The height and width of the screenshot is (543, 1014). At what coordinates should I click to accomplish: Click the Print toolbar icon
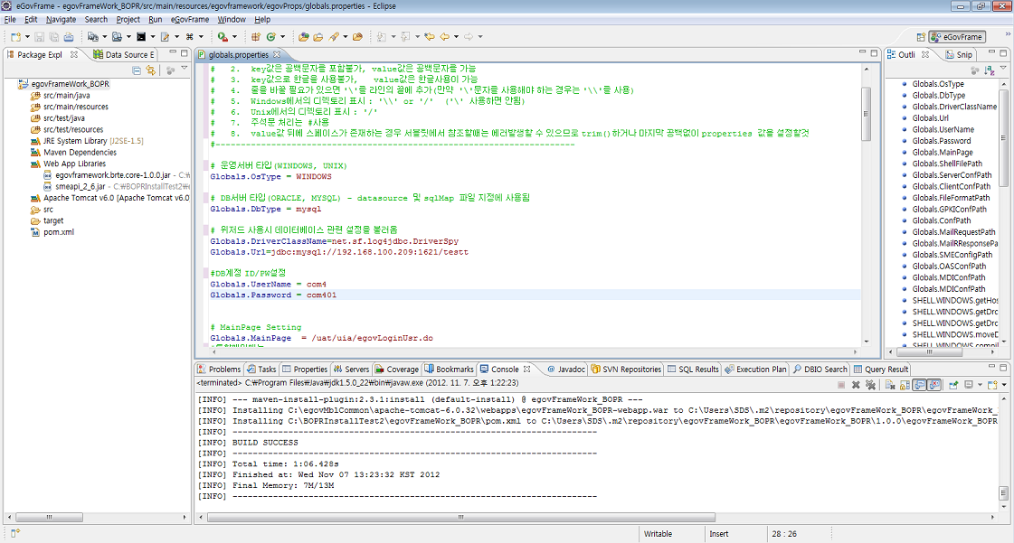click(69, 37)
